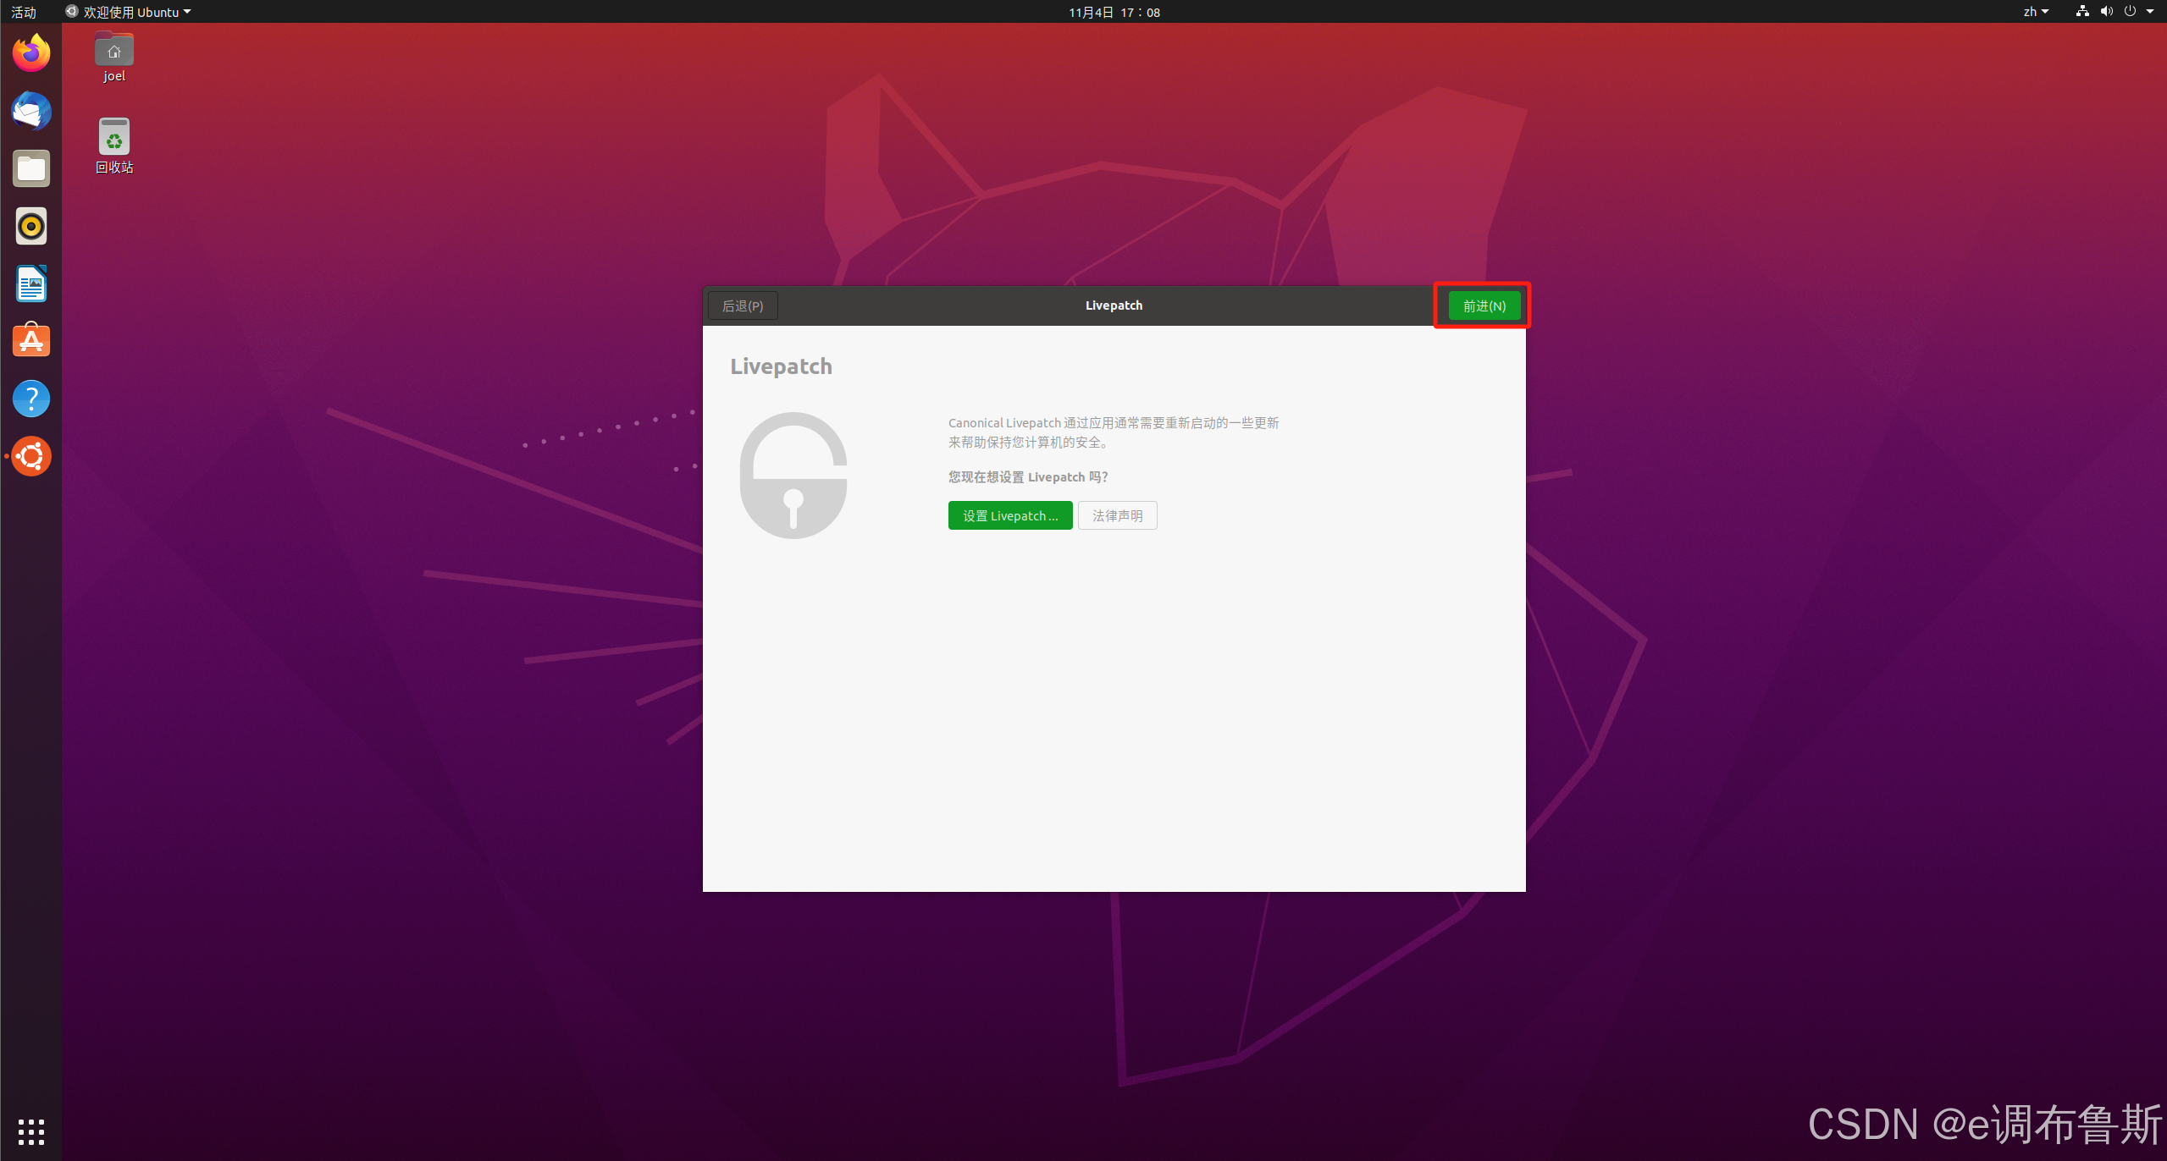Click the Livepatch padlock image
This screenshot has height=1161, width=2167.
pyautogui.click(x=793, y=475)
